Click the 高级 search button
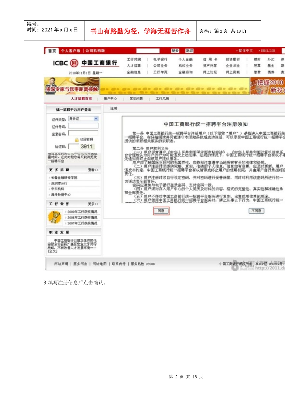The width and height of the screenshot is (285, 403). (189, 51)
